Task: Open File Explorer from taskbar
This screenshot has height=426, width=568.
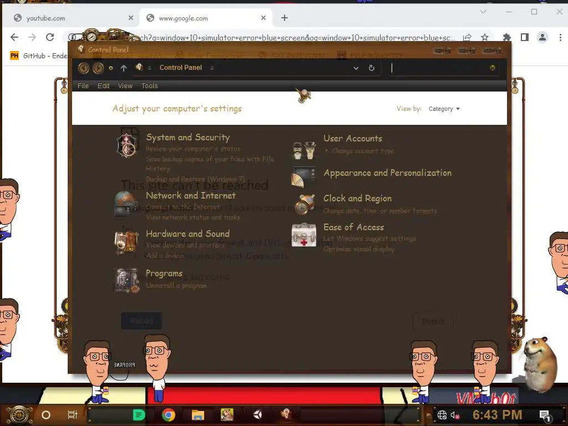Action: [x=198, y=415]
